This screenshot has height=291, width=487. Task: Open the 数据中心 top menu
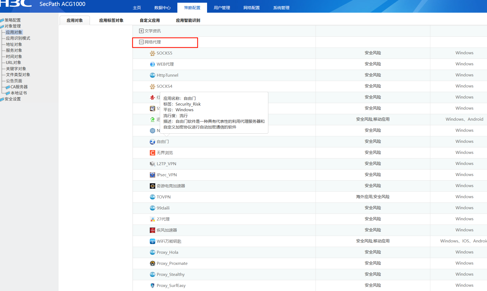point(163,8)
